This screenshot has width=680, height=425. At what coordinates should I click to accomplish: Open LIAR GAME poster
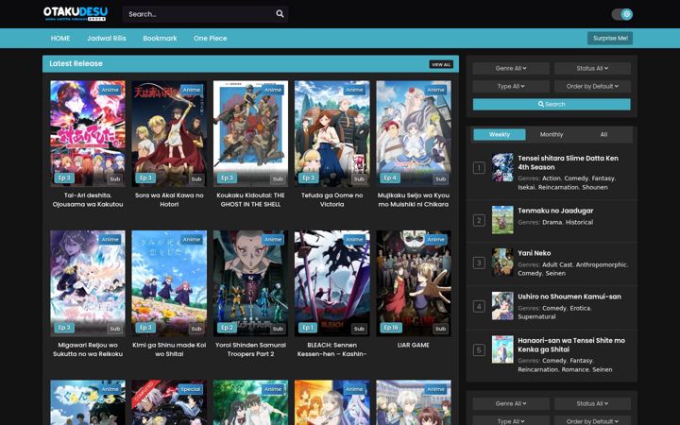point(414,283)
